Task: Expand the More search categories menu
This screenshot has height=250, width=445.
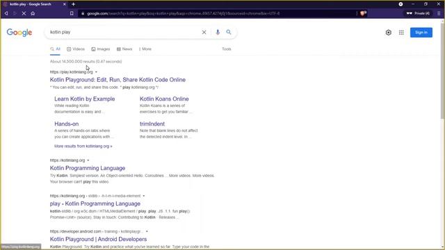Action: pyautogui.click(x=145, y=49)
